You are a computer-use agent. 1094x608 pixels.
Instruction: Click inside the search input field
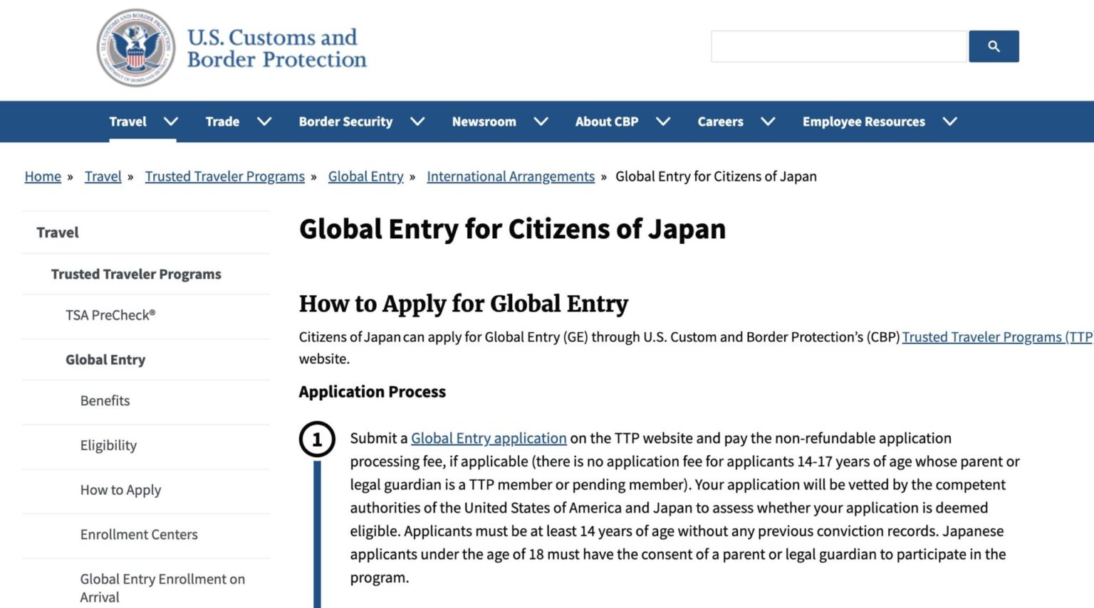click(838, 46)
